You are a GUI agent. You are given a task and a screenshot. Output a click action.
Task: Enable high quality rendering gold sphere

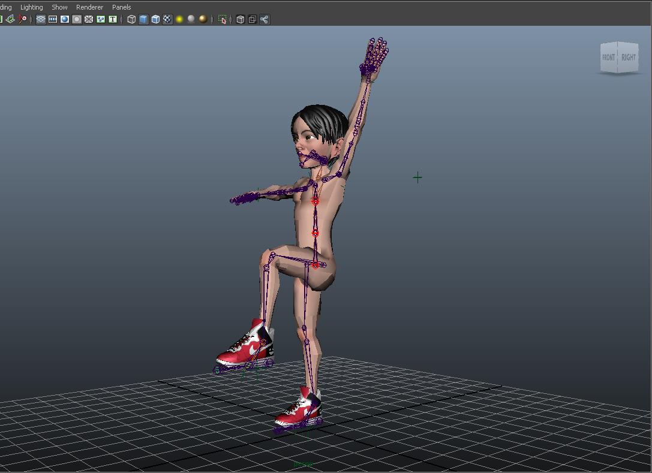(x=203, y=19)
